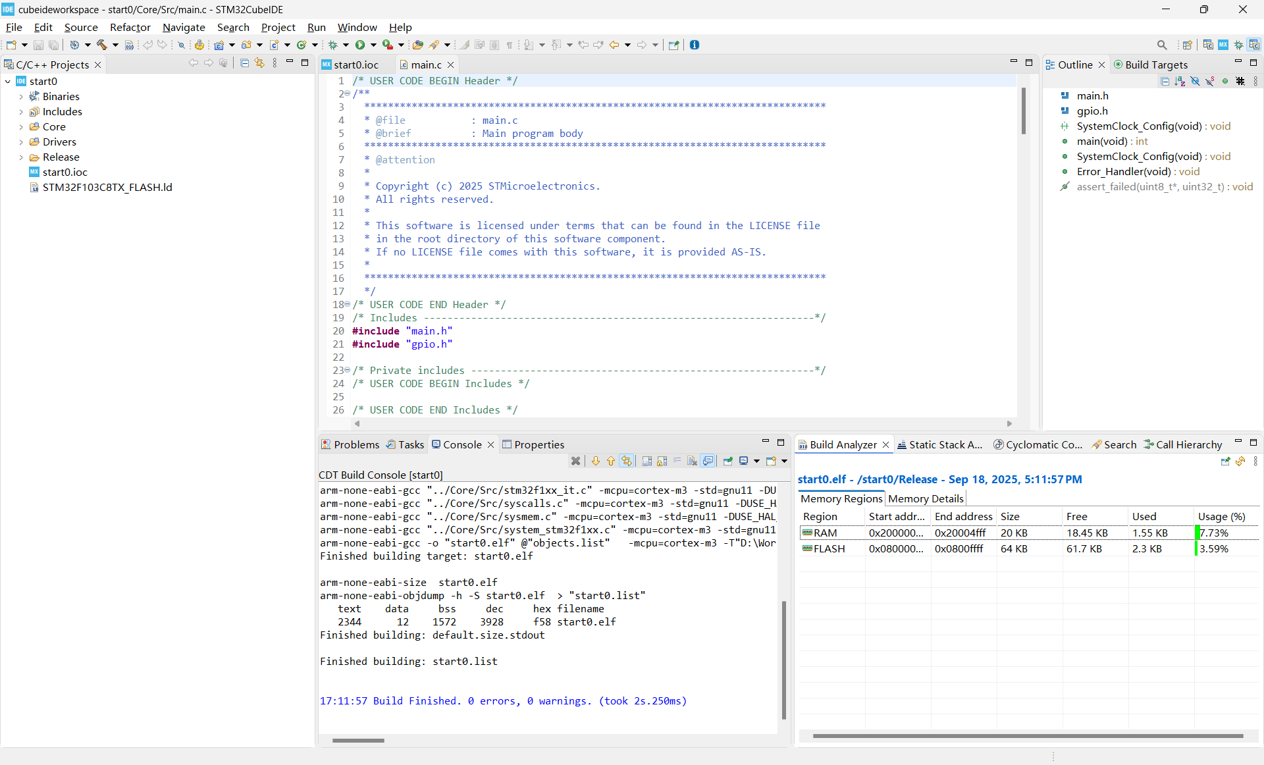The width and height of the screenshot is (1264, 765).
Task: Select Error_Handler(void) in Outline
Action: pyautogui.click(x=1138, y=171)
